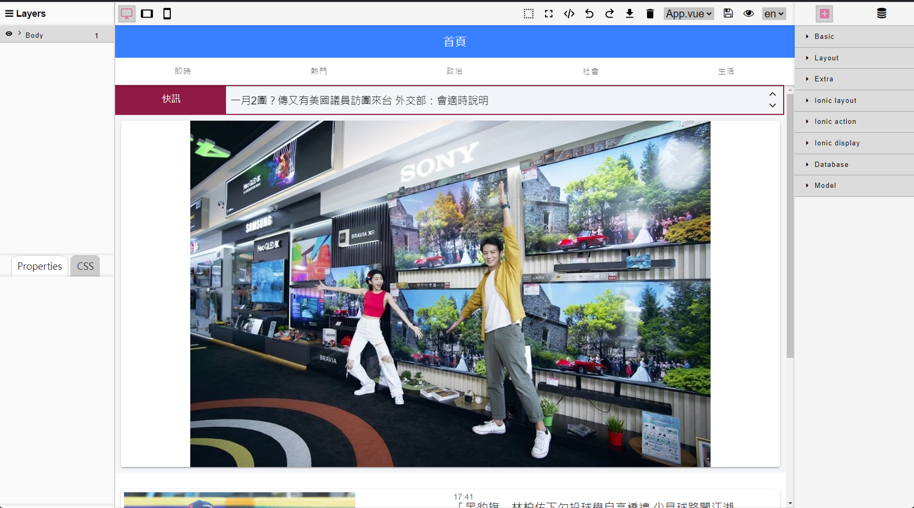Screen dimensions: 914x508
Task: Open the Layers hamburger menu
Action: click(x=9, y=13)
